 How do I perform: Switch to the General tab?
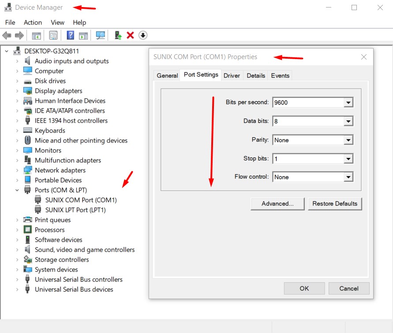click(x=167, y=75)
